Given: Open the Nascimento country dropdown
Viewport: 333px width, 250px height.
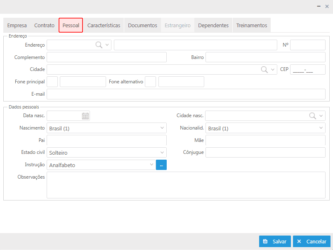Looking at the screenshot, I should point(106,128).
